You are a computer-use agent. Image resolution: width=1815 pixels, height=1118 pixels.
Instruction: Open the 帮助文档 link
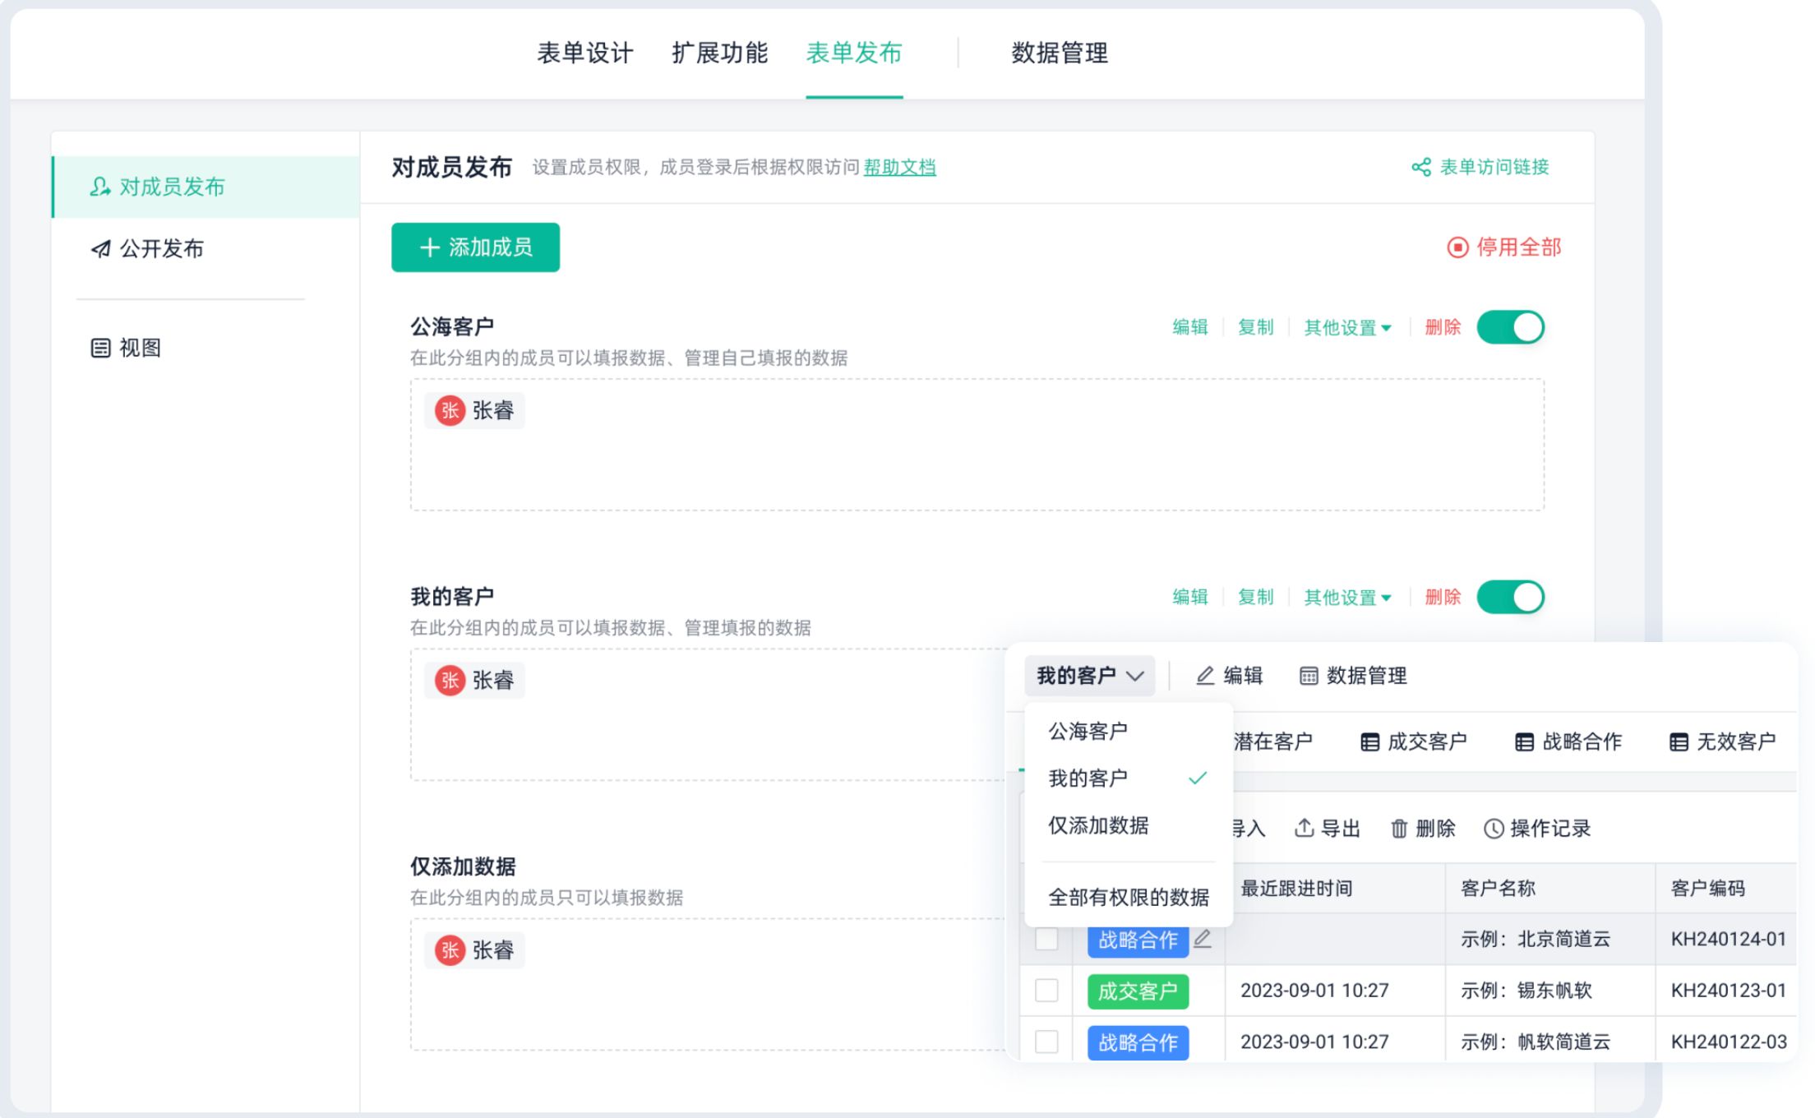pyautogui.click(x=899, y=168)
